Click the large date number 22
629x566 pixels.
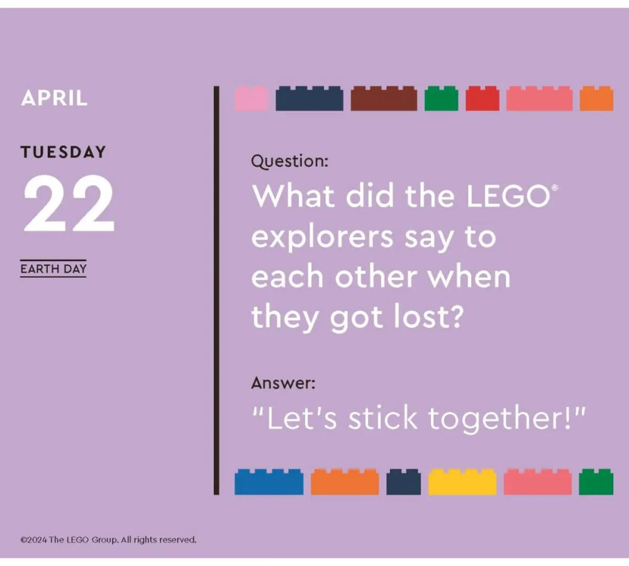click(x=69, y=203)
